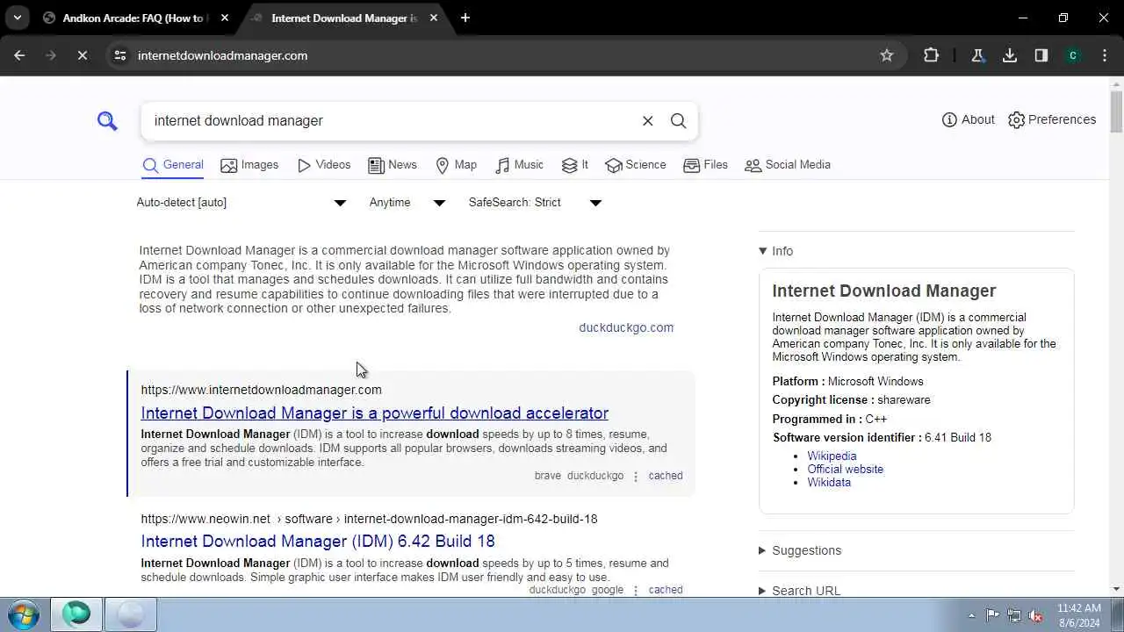Close the Andkon Arcade tab

225,18
